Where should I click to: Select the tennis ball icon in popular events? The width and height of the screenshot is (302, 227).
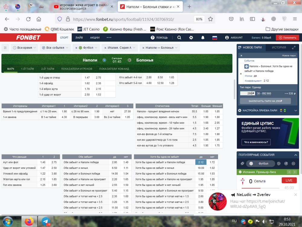tap(286, 163)
